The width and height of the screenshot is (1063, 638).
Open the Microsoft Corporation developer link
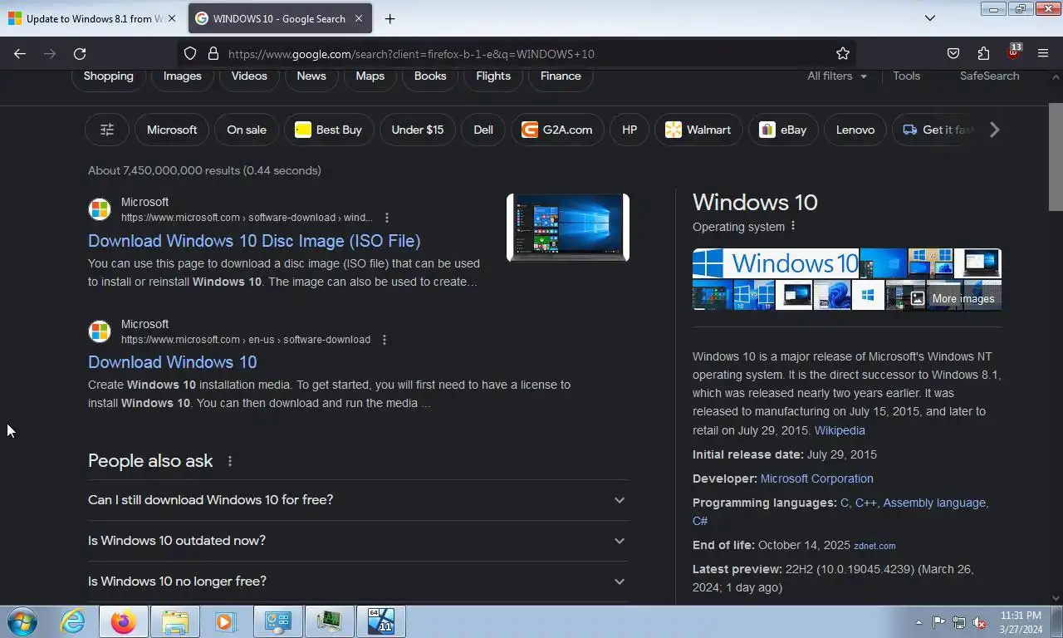click(x=816, y=478)
